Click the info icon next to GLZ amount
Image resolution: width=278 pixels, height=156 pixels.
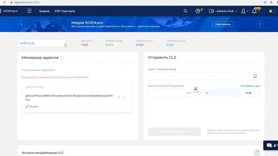[x=199, y=93]
